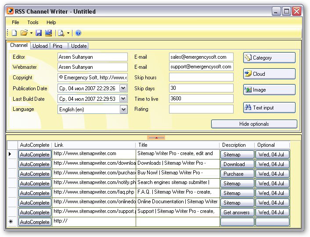Open the Publication Date dropdown
The height and width of the screenshot is (237, 310).
click(x=123, y=88)
